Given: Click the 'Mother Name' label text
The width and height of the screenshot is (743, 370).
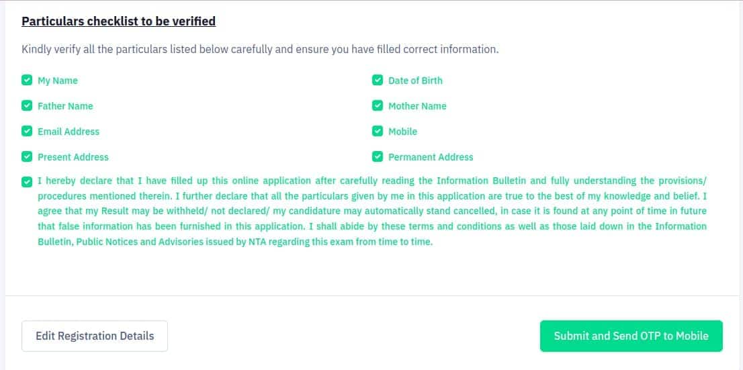Looking at the screenshot, I should [417, 106].
